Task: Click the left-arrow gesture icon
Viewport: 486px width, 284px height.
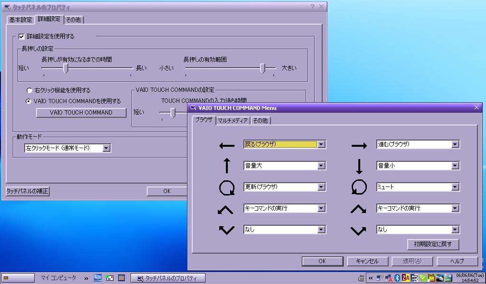Action: click(x=226, y=146)
